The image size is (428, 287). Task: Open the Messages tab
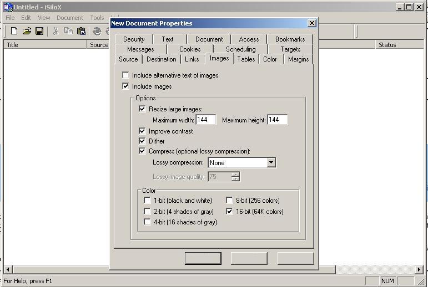pyautogui.click(x=140, y=49)
